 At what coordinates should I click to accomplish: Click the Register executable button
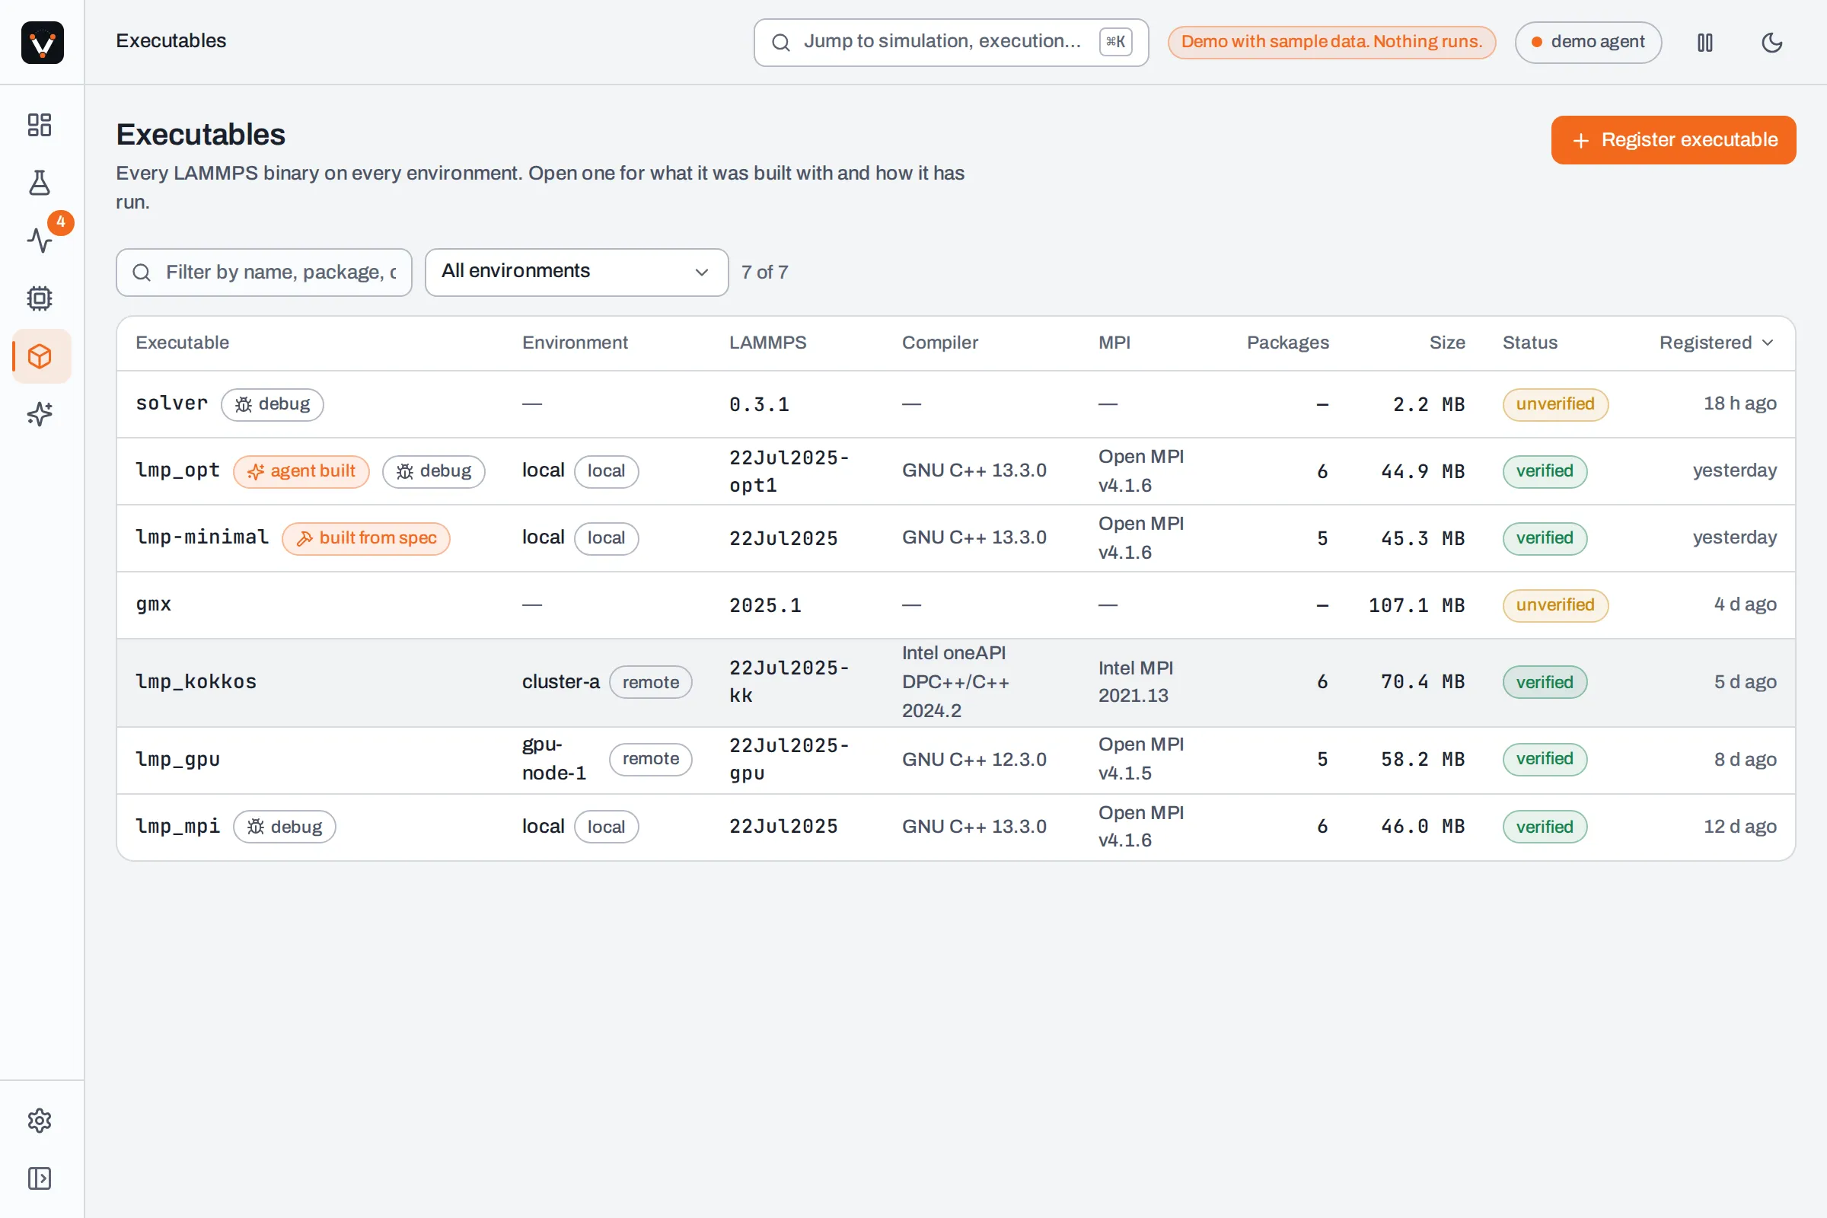1674,140
